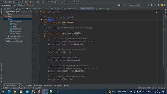Click the Project panel horizontal scrollbar
This screenshot has width=167, height=94.
point(12,83)
